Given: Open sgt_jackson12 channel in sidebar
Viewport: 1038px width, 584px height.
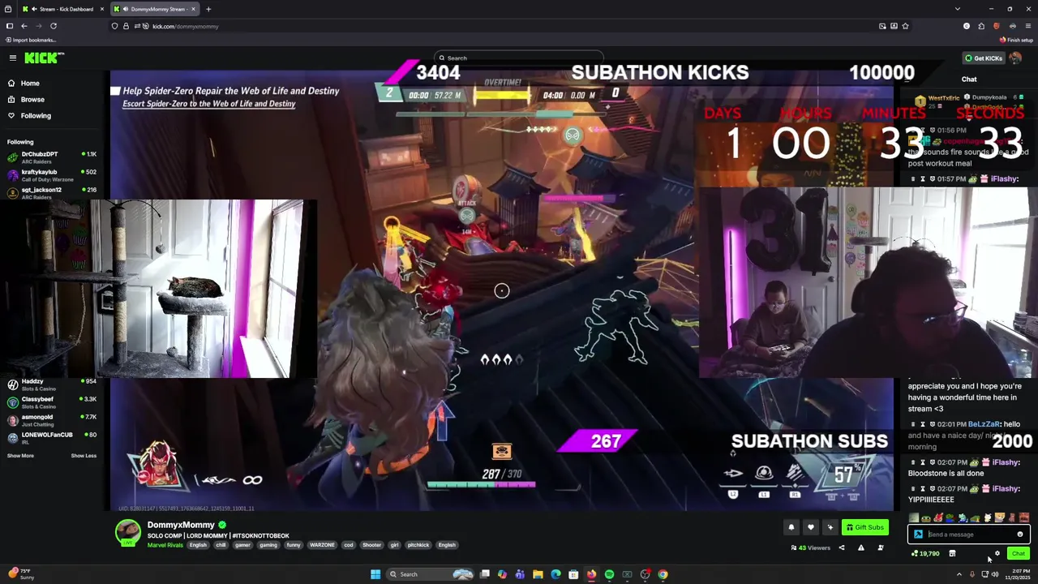Looking at the screenshot, I should tap(52, 192).
